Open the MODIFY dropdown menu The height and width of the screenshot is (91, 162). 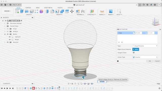(59, 15)
